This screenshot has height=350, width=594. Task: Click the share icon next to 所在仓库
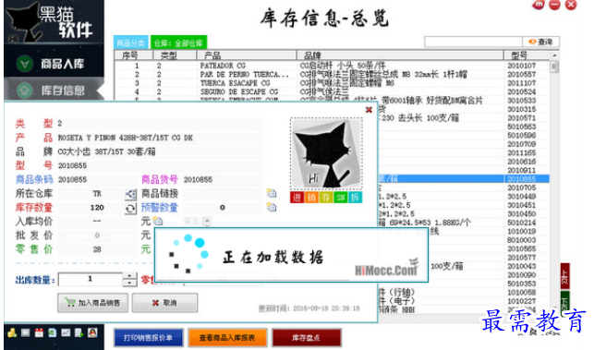tap(130, 194)
